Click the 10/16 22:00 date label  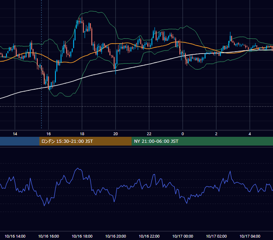click(149, 236)
